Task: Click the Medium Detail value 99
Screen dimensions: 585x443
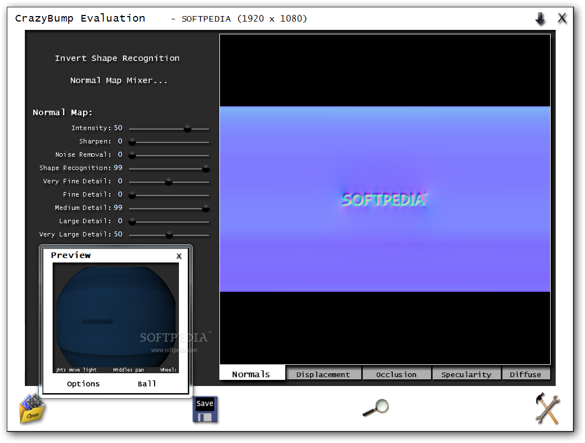Action: (118, 208)
